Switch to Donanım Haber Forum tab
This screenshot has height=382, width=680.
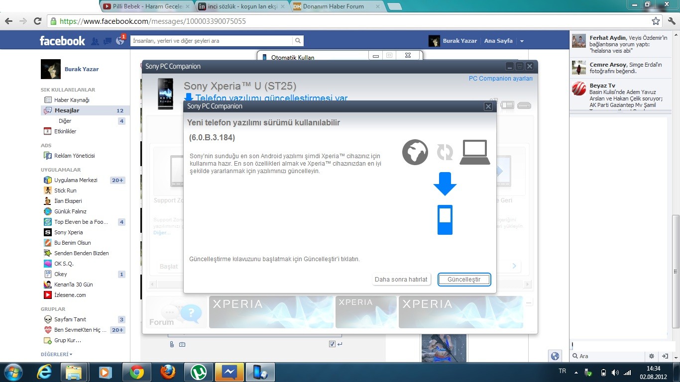click(338, 6)
